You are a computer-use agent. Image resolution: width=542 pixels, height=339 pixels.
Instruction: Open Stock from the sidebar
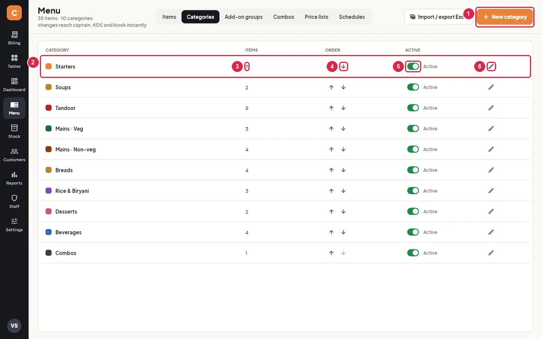click(14, 132)
